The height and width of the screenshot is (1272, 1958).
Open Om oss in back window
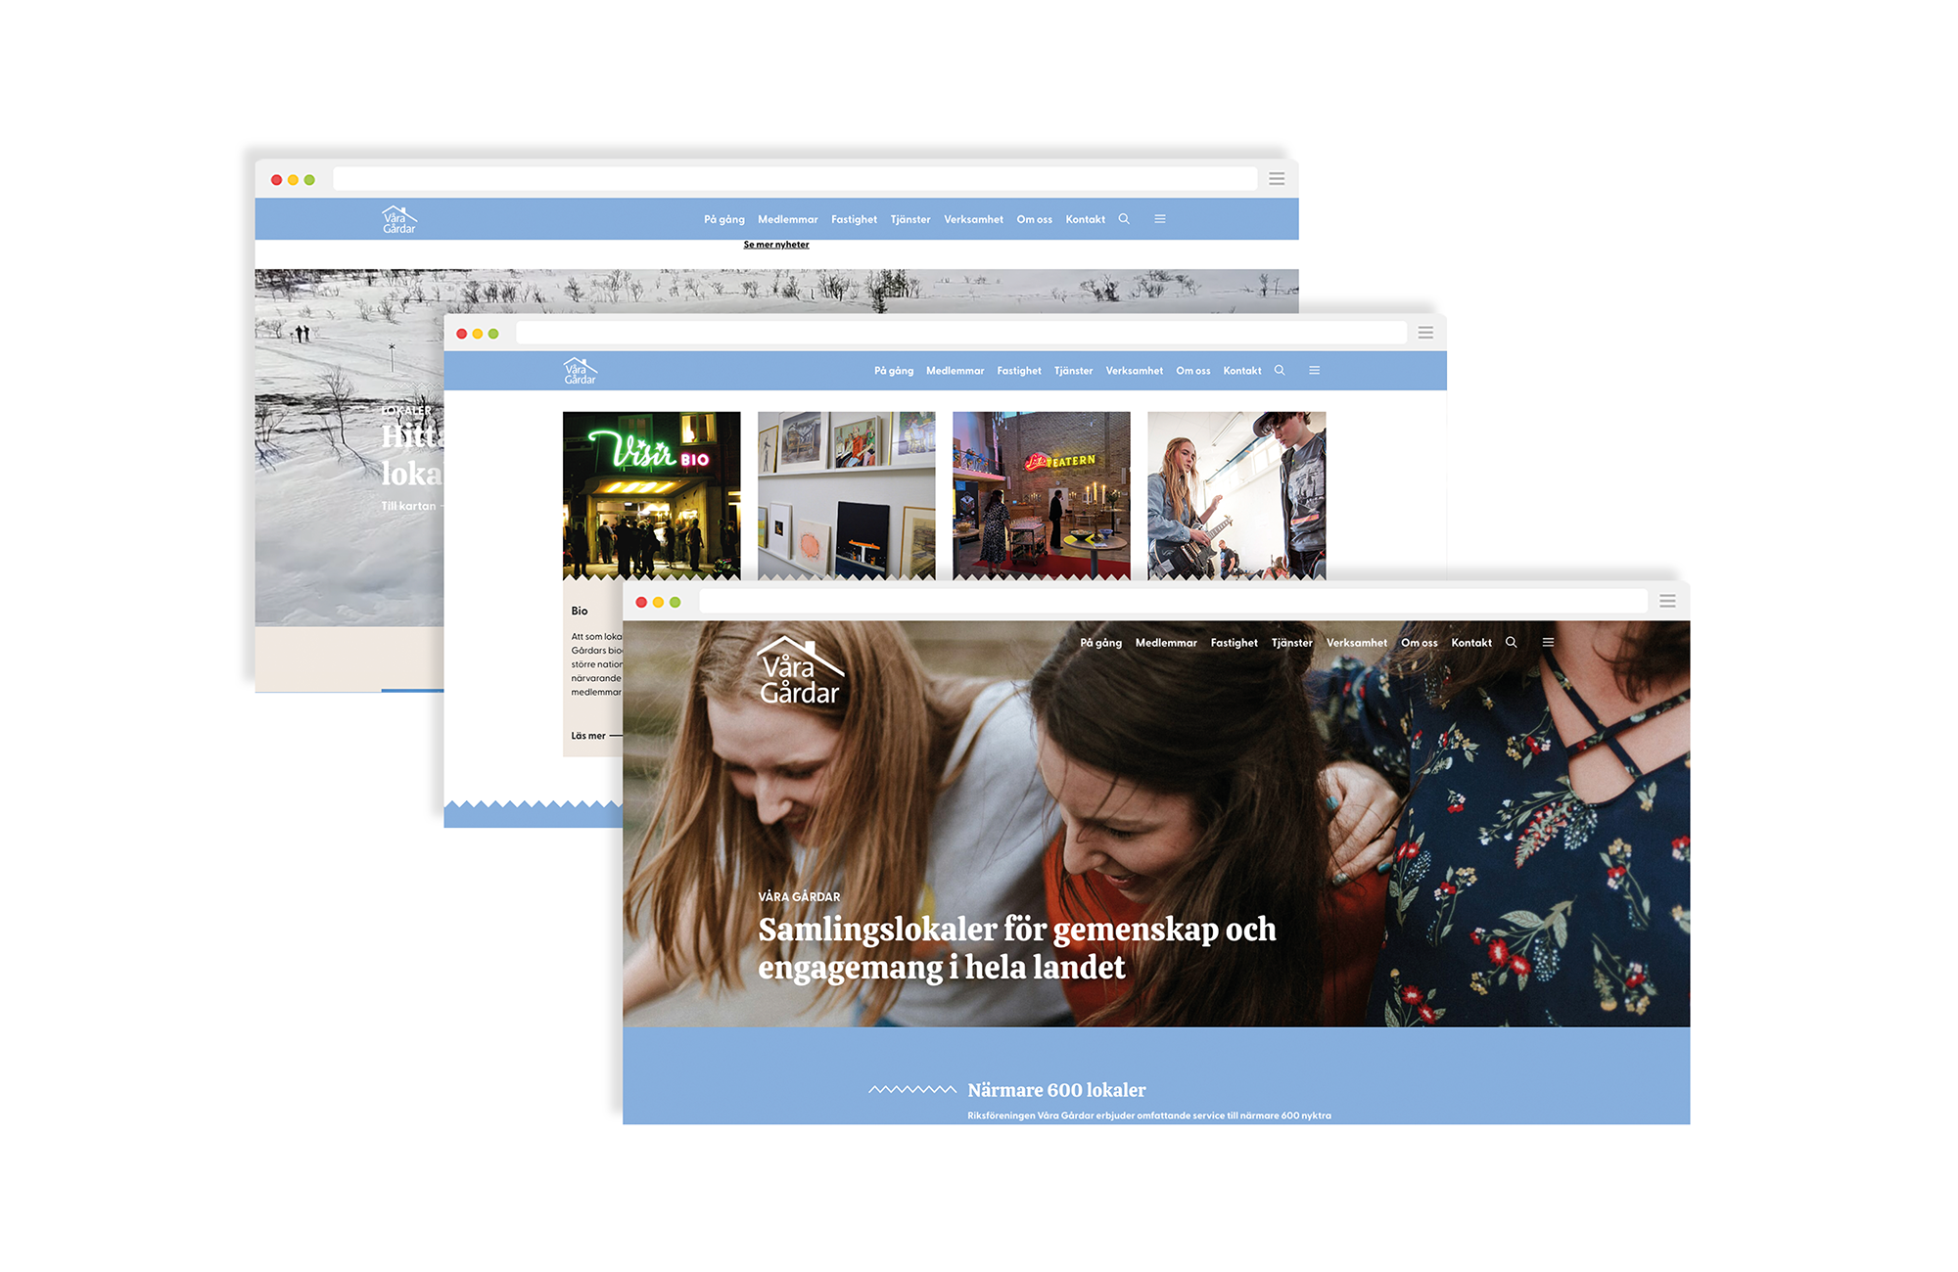(1034, 219)
